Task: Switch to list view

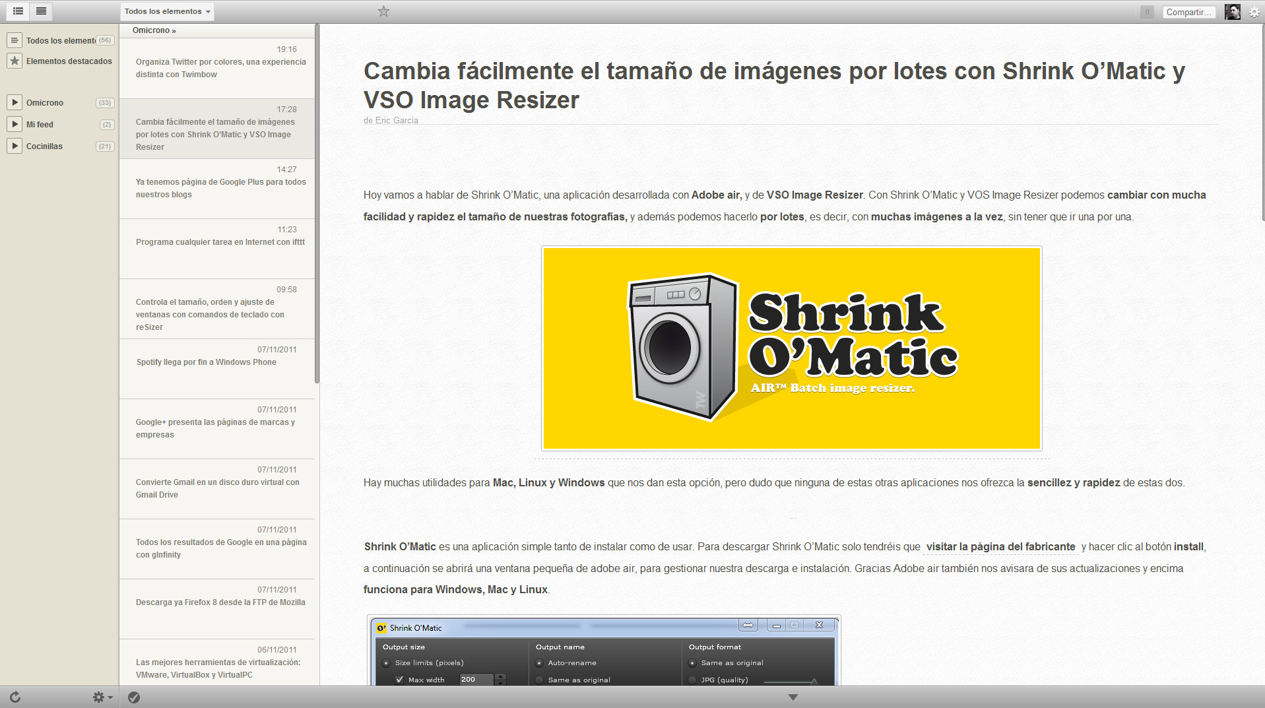Action: tap(18, 11)
